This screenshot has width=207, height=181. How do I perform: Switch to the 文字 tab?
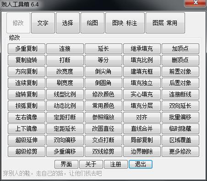pyautogui.click(x=43, y=23)
